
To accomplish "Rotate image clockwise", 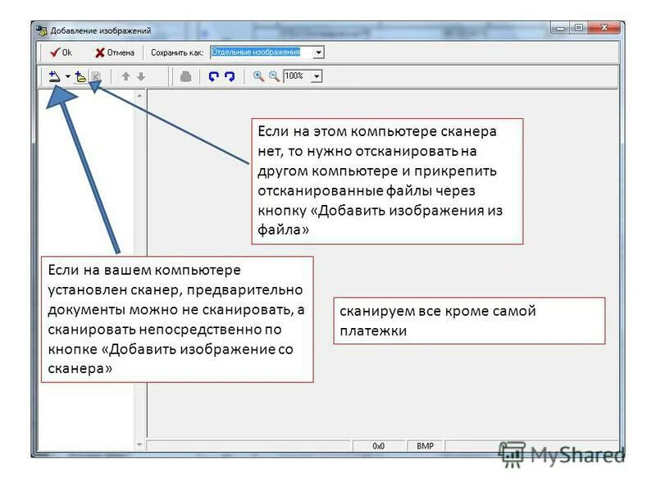I will pos(230,76).
